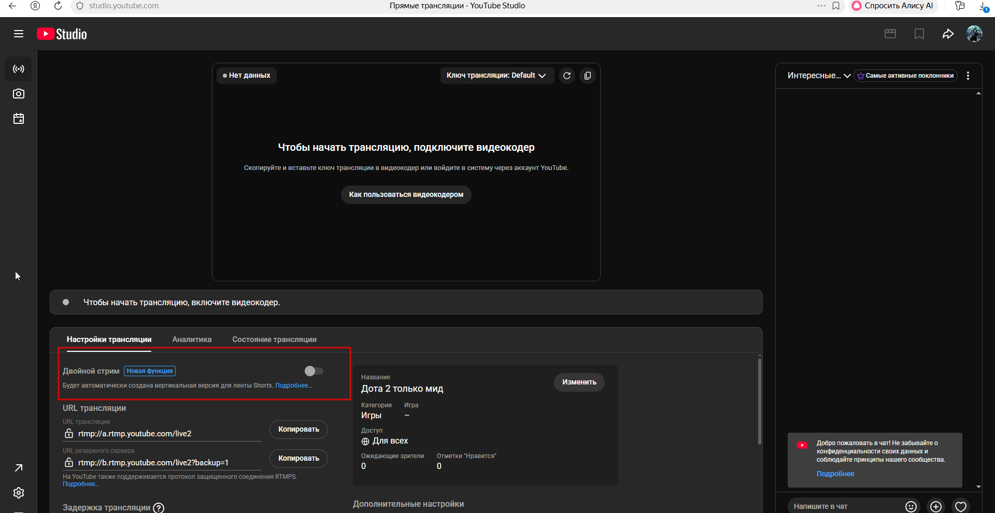This screenshot has height=513, width=995.
Task: Click the stream settings panel scrollbar
Action: click(760, 402)
